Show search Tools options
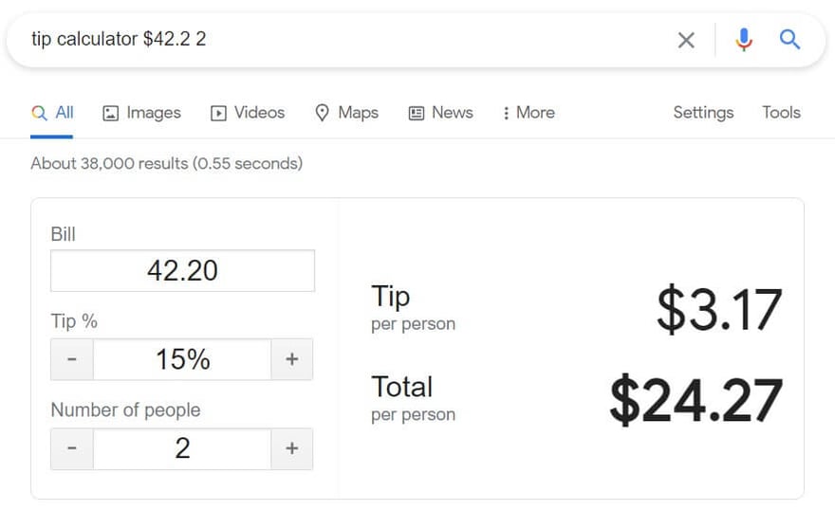 pos(781,113)
